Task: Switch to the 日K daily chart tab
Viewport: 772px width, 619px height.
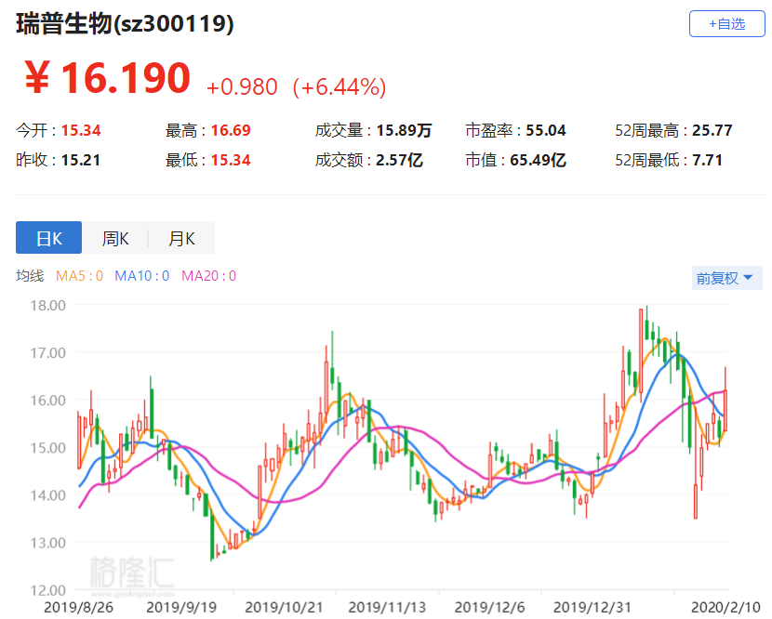Action: (x=48, y=238)
